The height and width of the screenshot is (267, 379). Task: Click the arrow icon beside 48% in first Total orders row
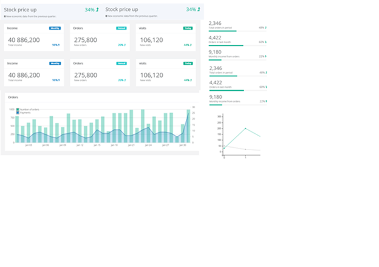[266, 28]
